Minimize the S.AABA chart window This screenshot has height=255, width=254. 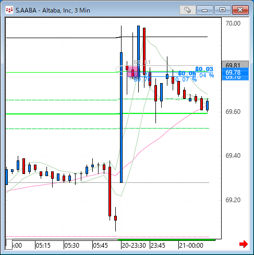point(205,10)
